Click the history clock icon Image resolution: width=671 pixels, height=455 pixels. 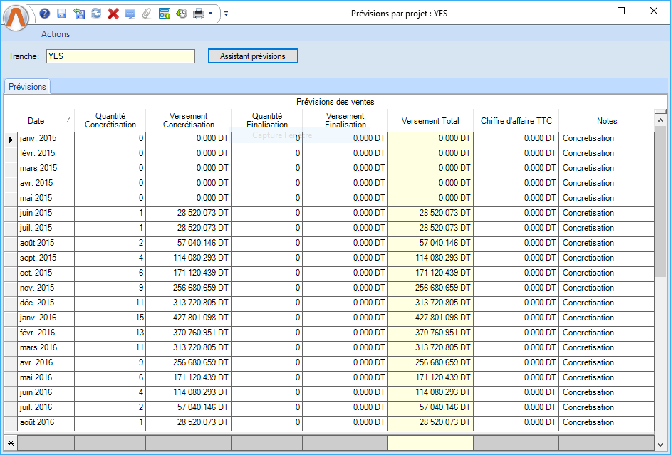click(182, 13)
